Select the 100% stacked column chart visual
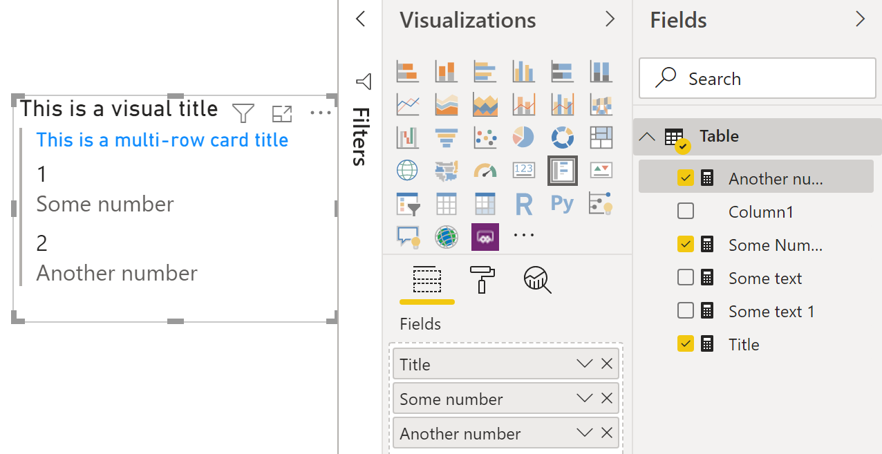882x454 pixels. 601,71
